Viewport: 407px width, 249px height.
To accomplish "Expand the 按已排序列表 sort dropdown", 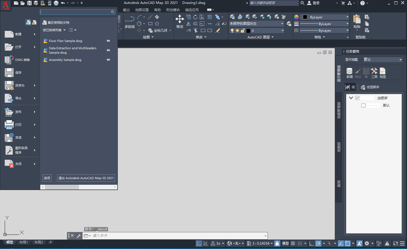I will 54,30.
